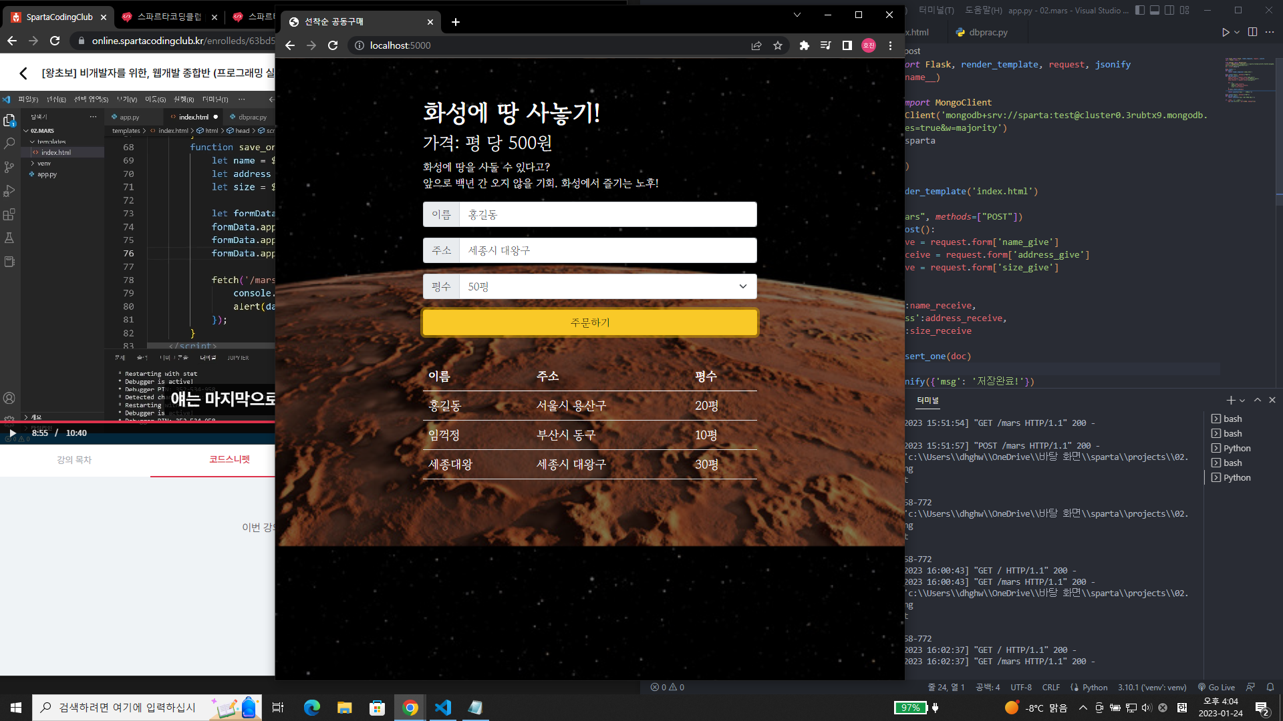Change UTF-8 encoding in status bar

[x=1020, y=687]
